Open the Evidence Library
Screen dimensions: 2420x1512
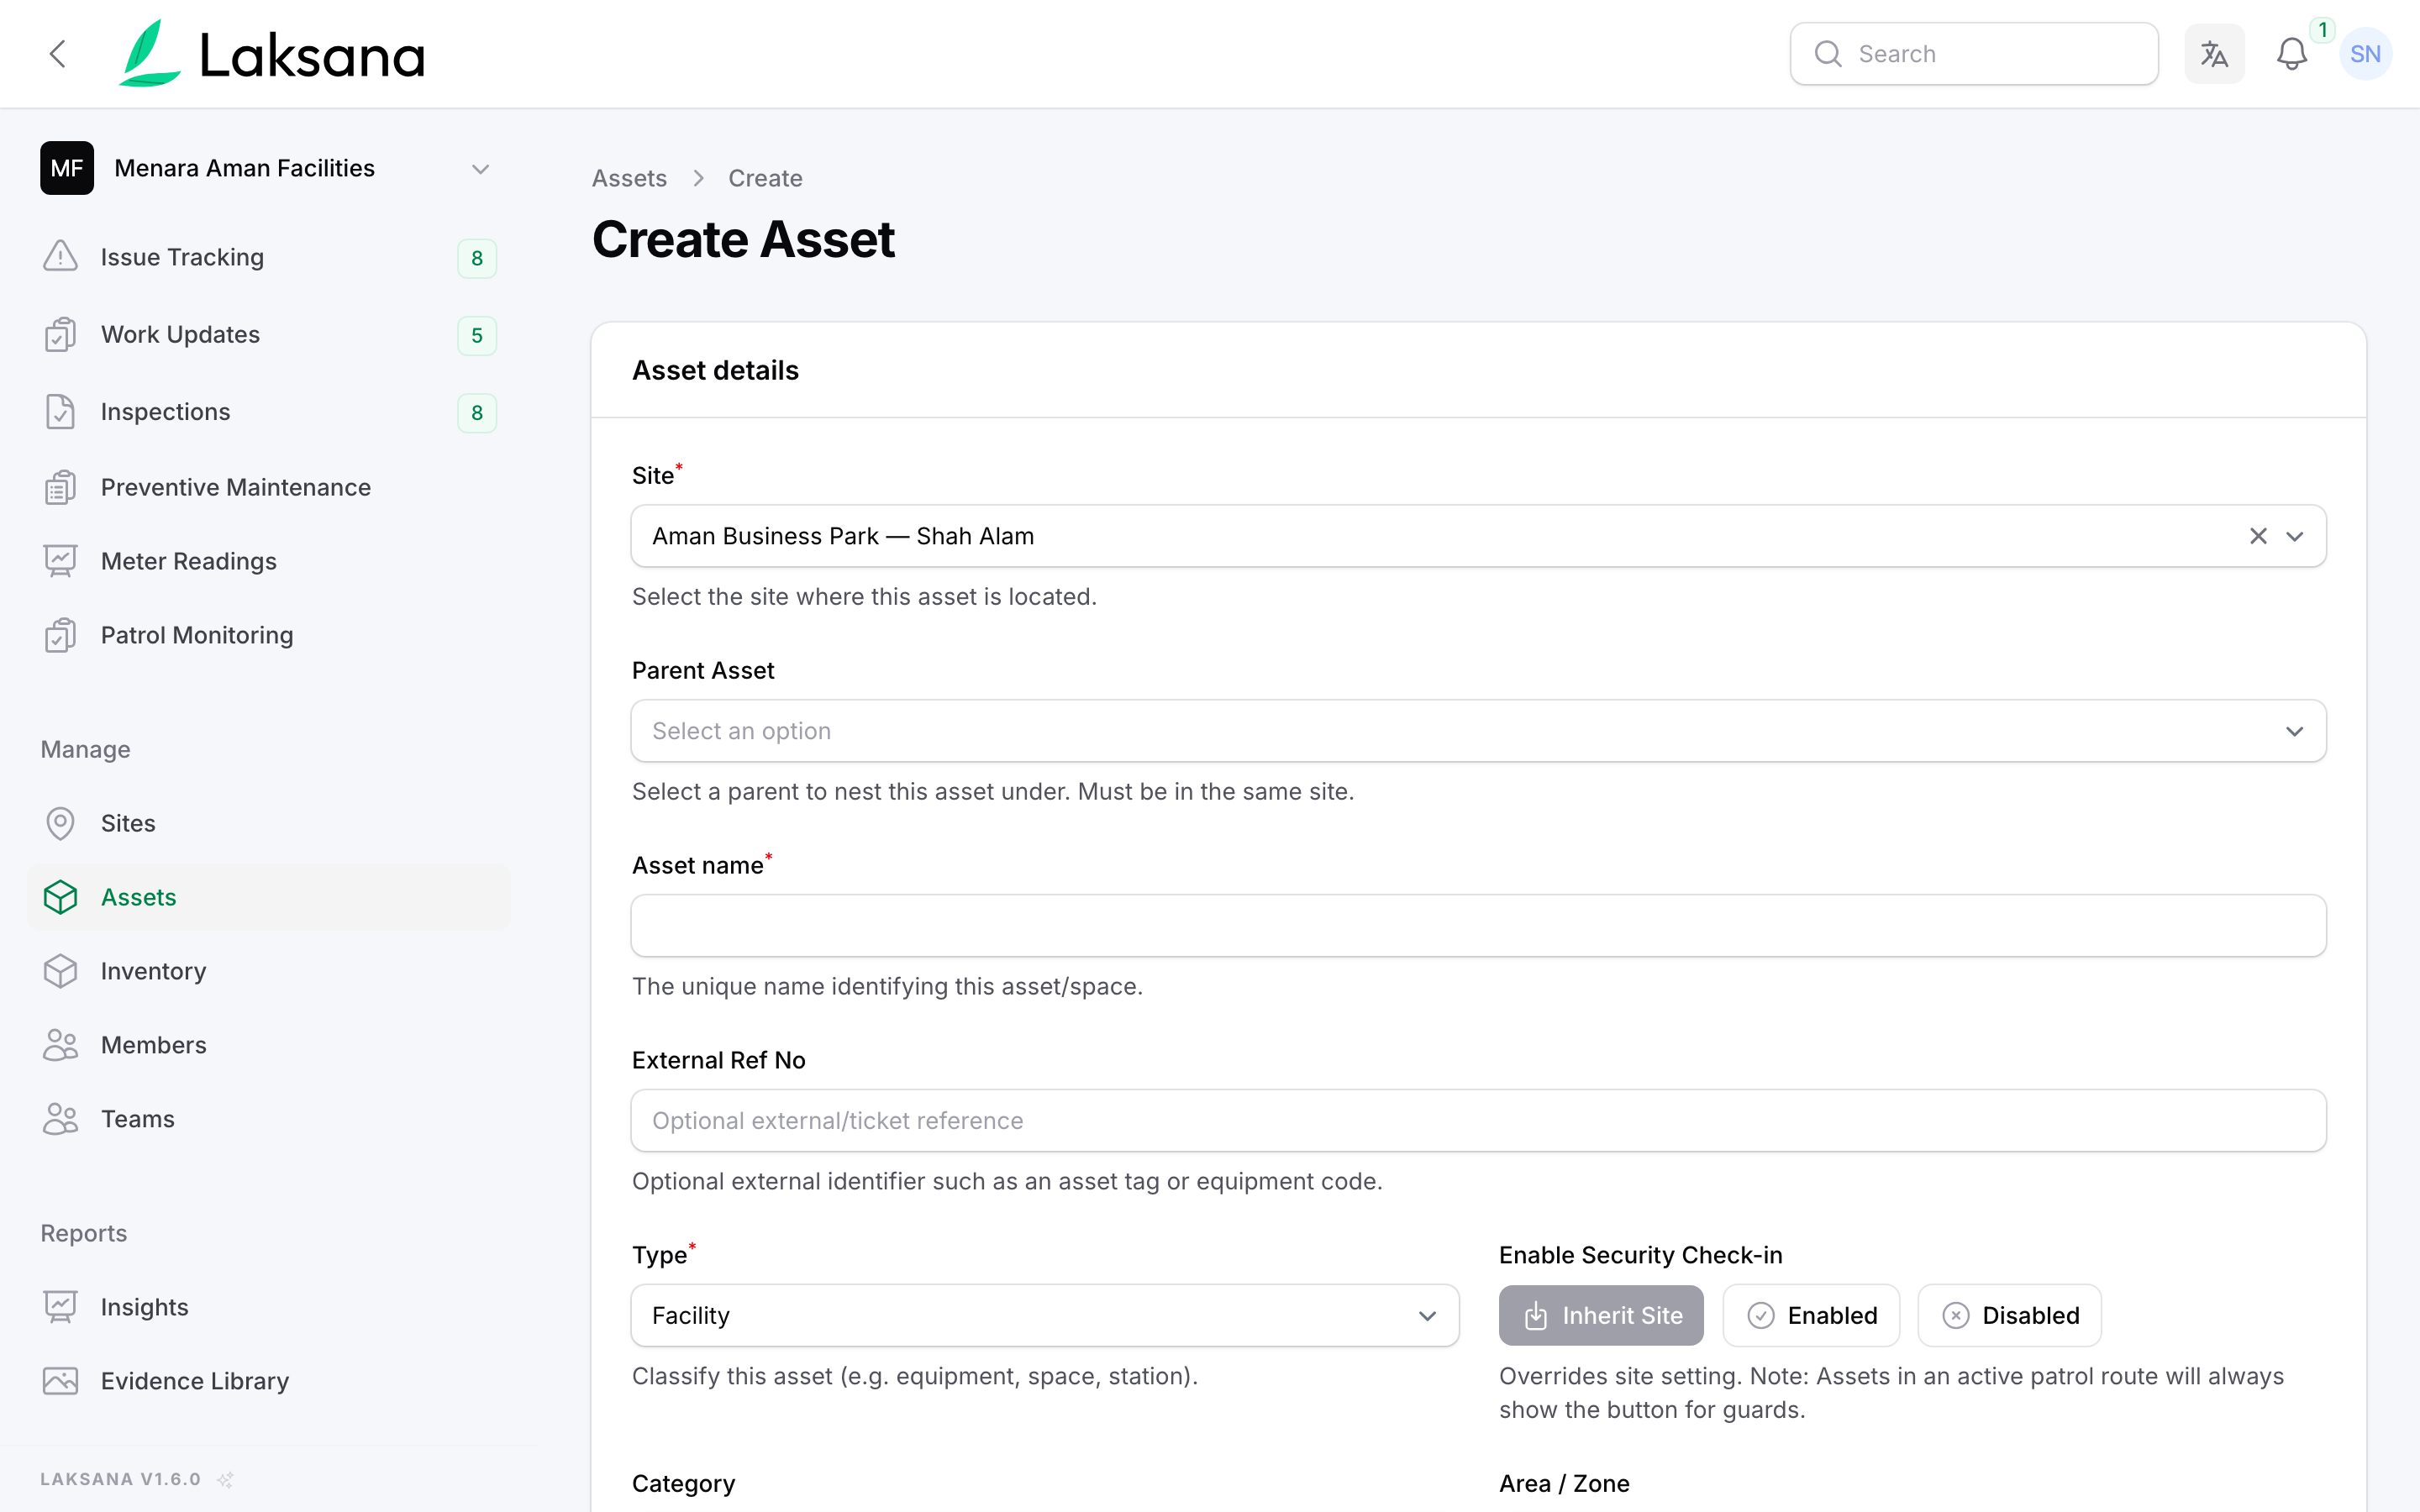268,1381
